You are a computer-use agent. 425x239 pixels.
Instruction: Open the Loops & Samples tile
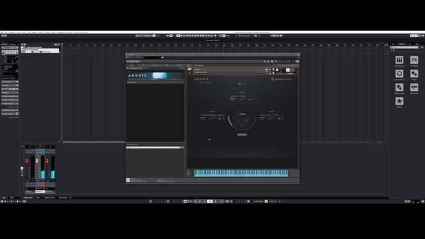pos(399,74)
